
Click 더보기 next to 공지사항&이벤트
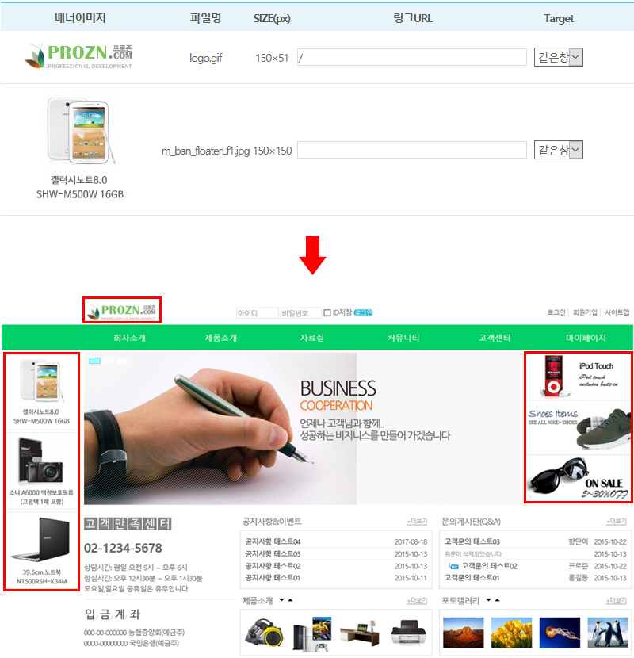[417, 522]
